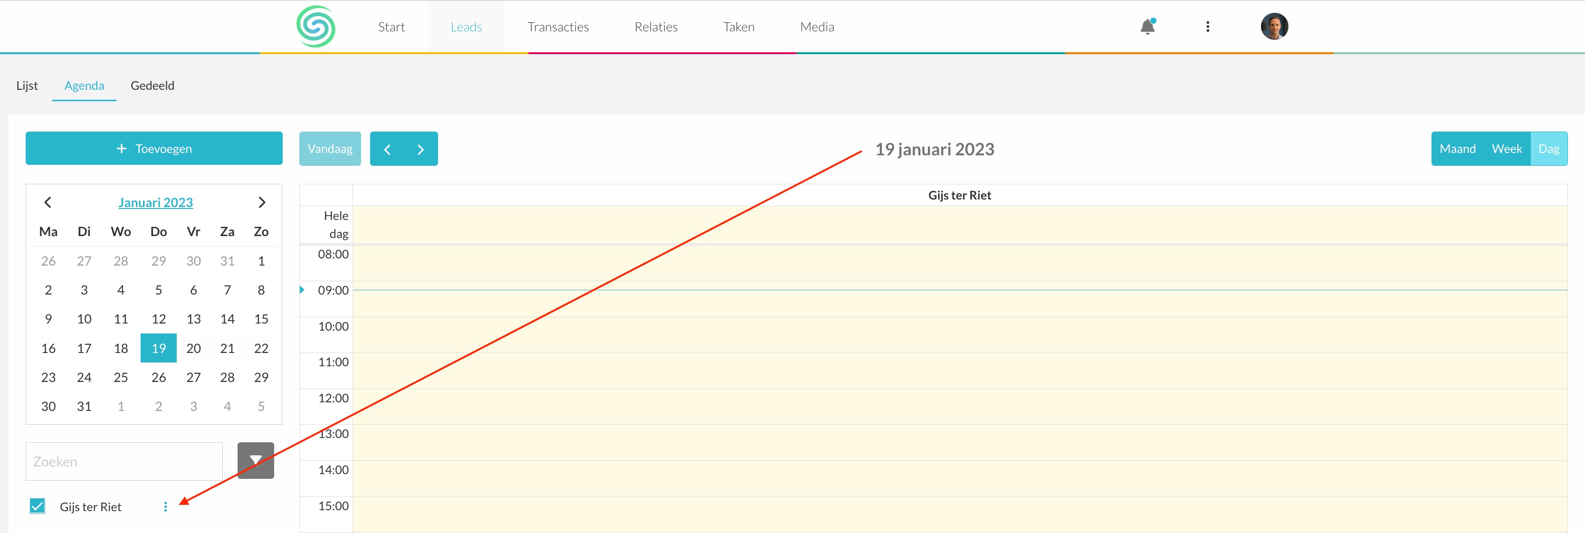Show previous month in mini calendar
The image size is (1585, 533).
[48, 202]
